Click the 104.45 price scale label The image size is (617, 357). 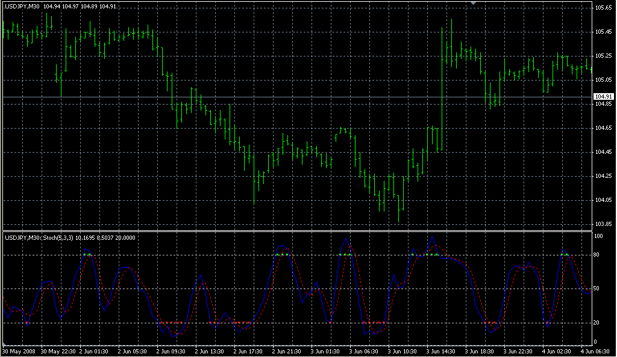click(603, 152)
